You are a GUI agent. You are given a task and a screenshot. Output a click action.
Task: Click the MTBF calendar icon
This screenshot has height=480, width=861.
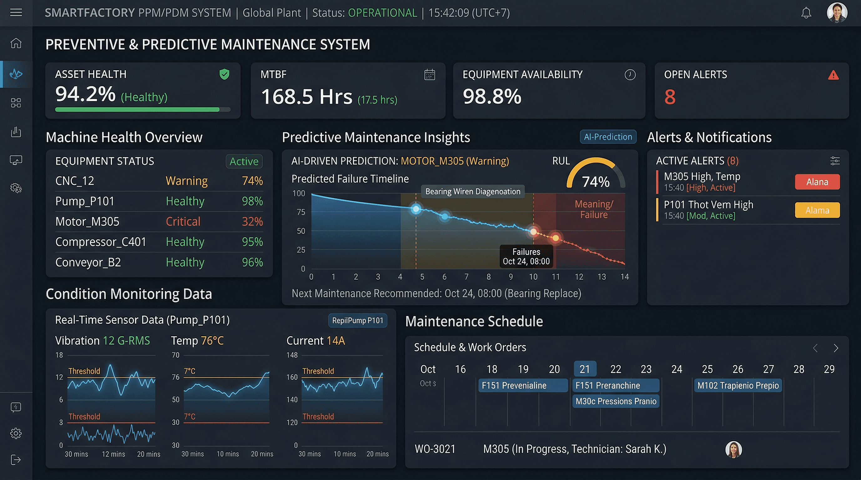(430, 74)
